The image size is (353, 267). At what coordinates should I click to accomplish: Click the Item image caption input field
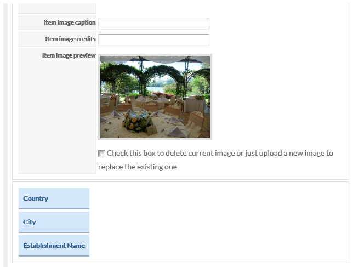pyautogui.click(x=153, y=24)
